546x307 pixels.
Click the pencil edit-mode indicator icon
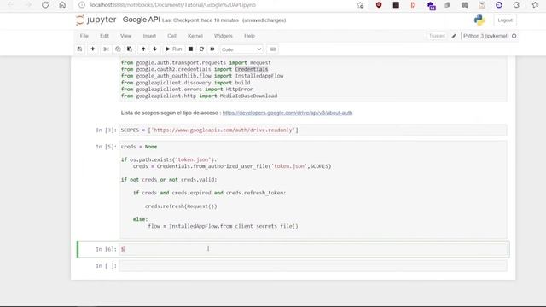(454, 36)
